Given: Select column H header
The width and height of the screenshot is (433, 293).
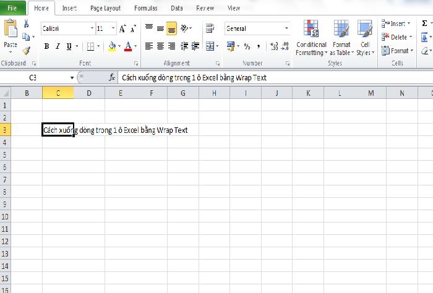Looking at the screenshot, I should click(214, 93).
